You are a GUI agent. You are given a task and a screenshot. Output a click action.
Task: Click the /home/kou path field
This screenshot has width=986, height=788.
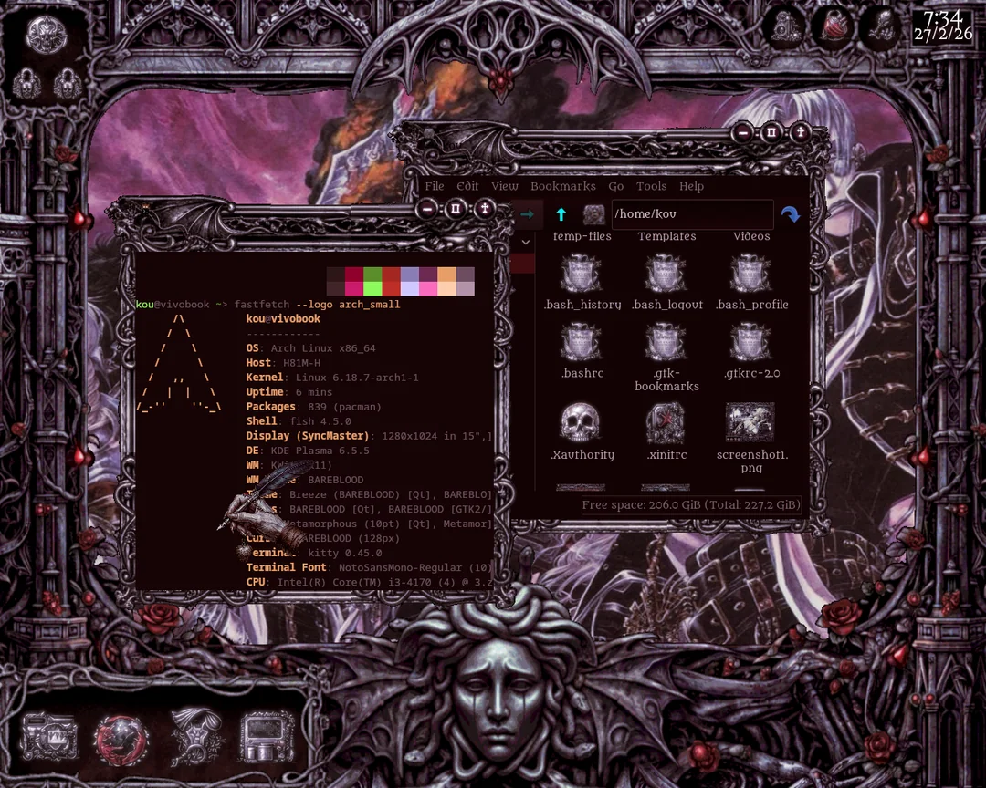[x=691, y=214]
